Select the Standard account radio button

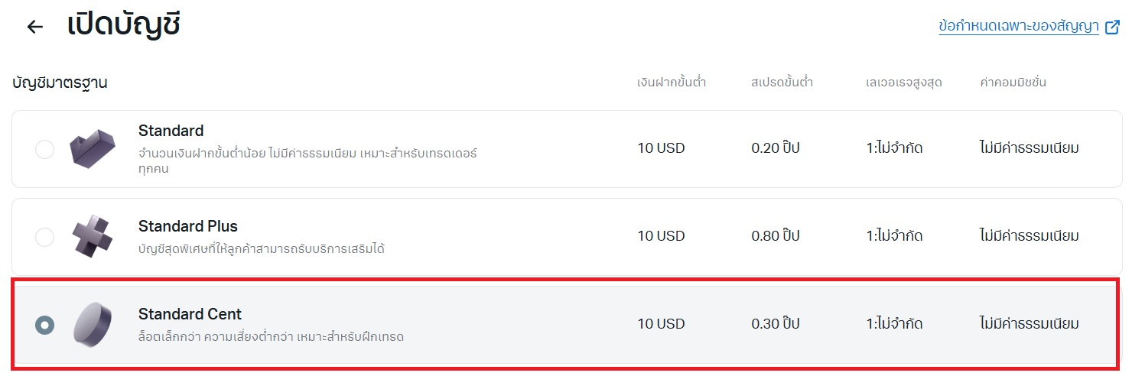coord(45,149)
